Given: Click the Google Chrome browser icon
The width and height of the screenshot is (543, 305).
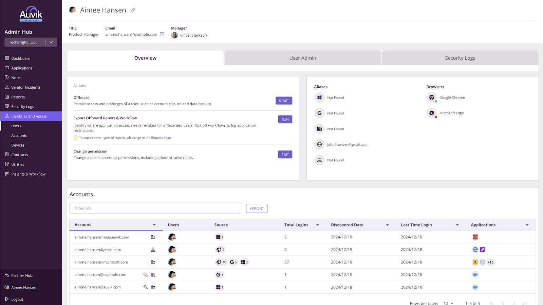Looking at the screenshot, I should (x=432, y=97).
